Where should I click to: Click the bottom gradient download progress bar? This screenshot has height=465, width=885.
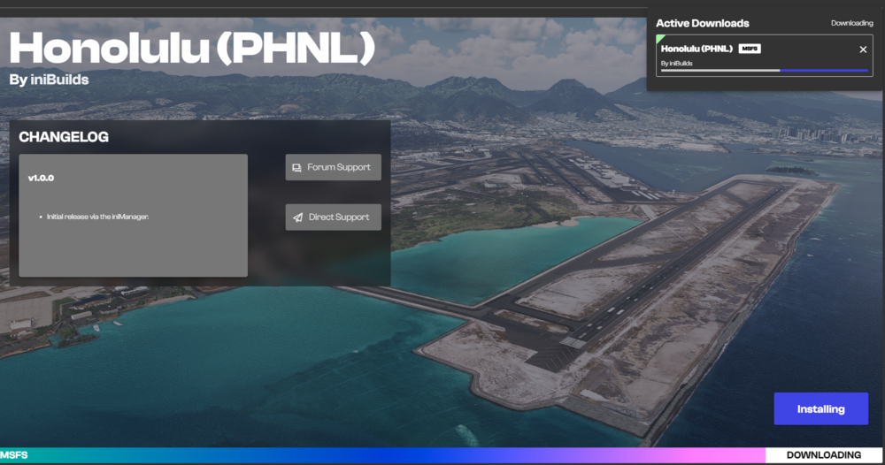(x=381, y=455)
